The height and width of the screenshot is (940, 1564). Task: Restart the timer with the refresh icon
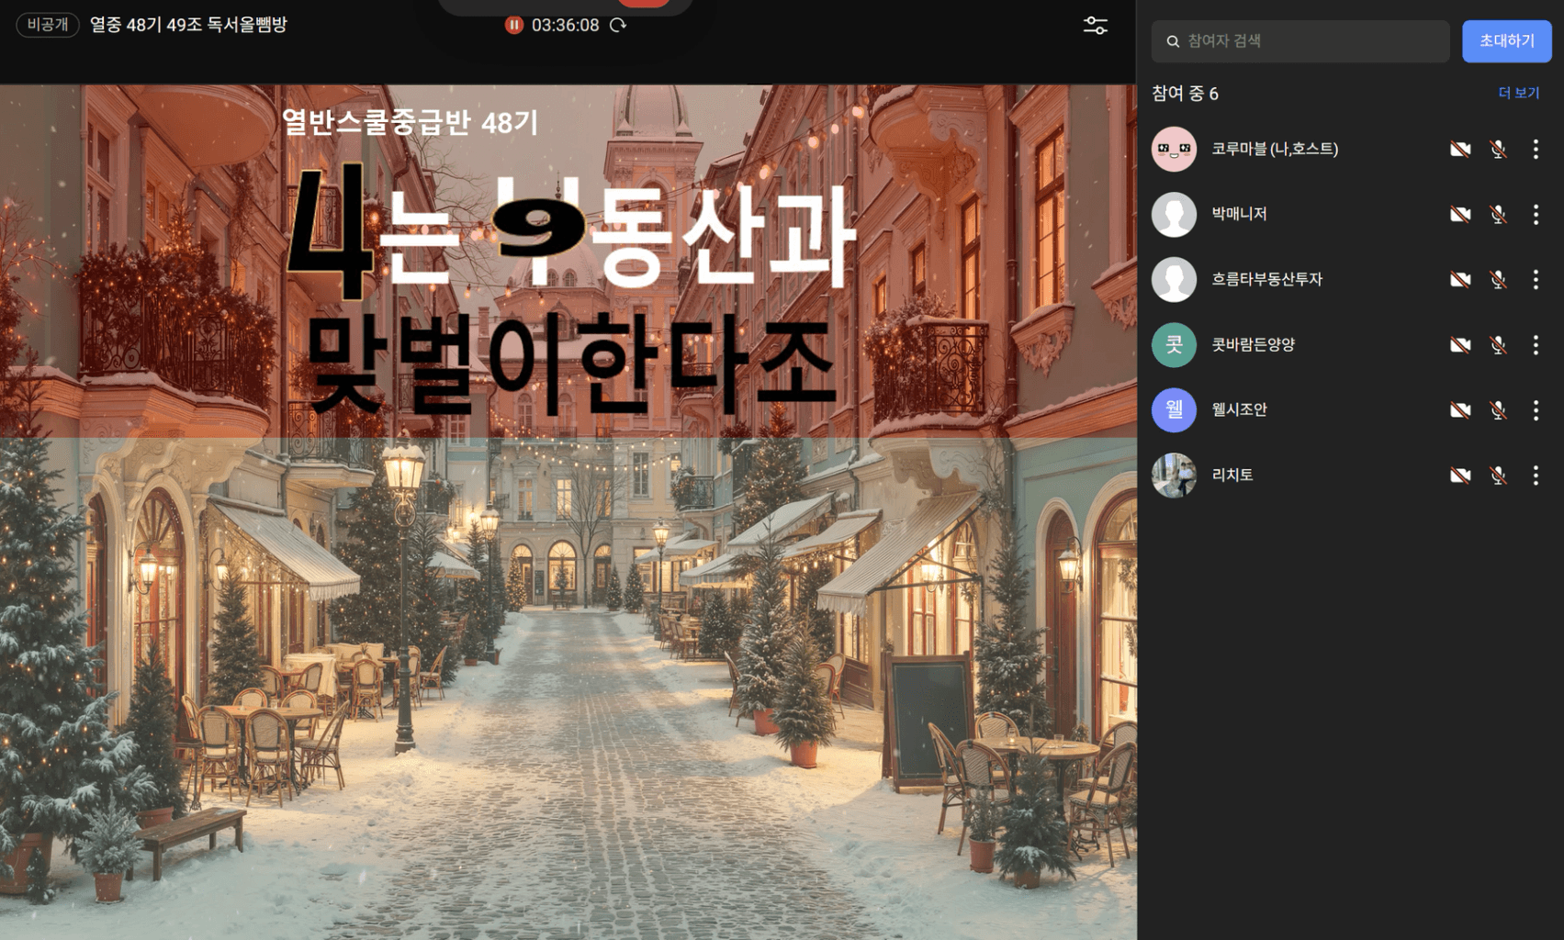click(618, 25)
